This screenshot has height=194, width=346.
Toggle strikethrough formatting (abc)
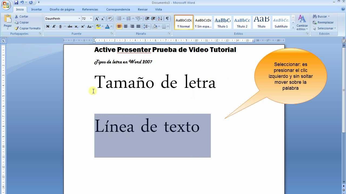tap(70, 26)
